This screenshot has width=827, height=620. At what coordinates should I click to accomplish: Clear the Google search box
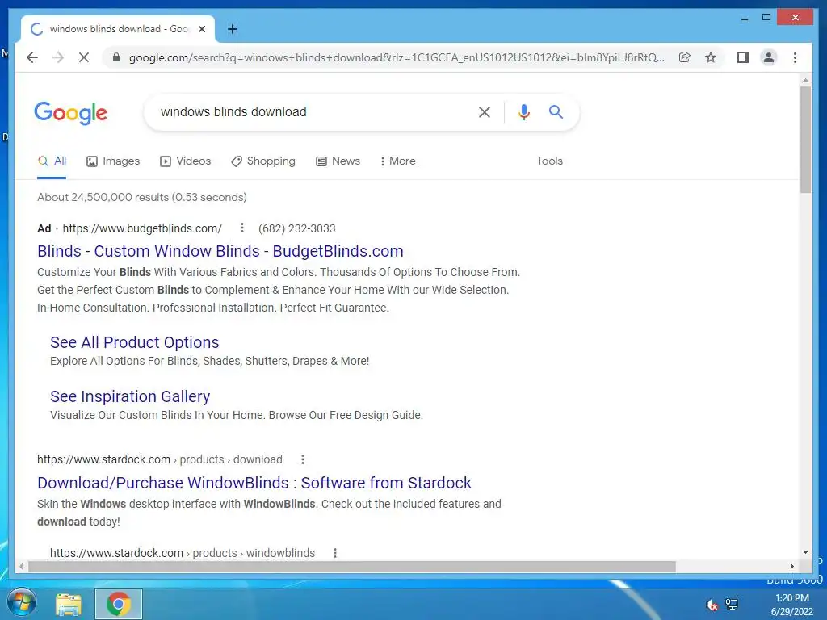point(485,111)
